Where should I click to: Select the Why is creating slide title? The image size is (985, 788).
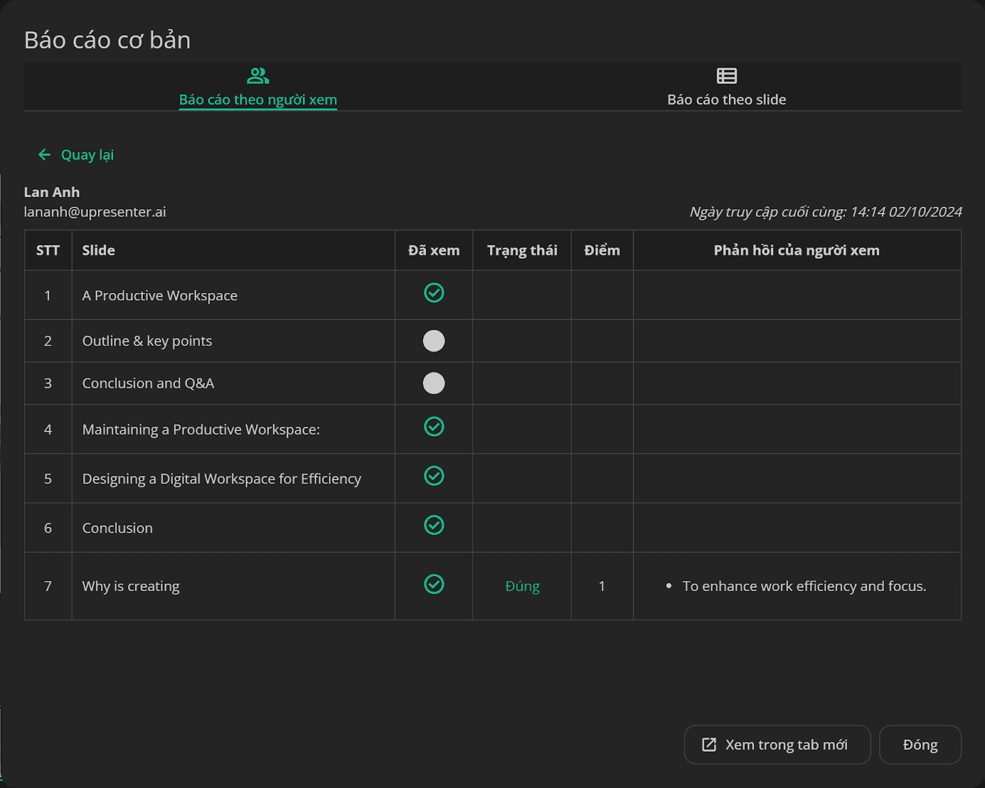pyautogui.click(x=131, y=586)
